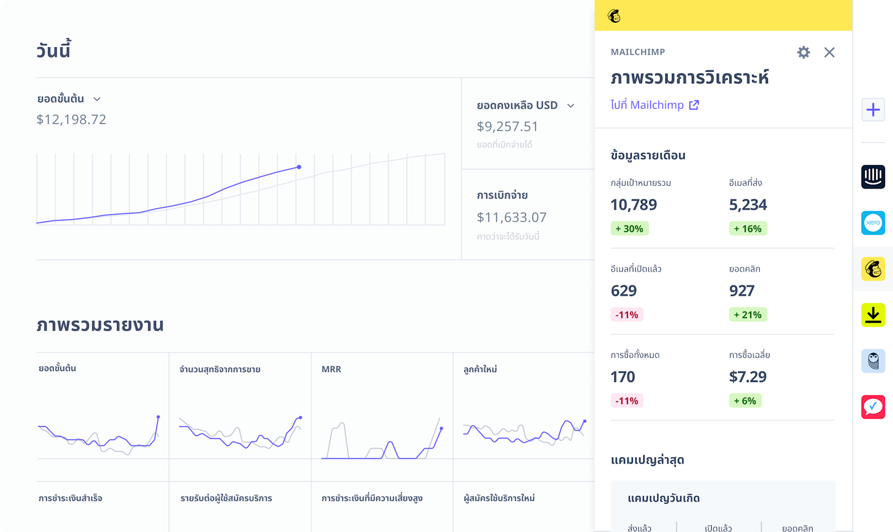
Task: Click the ส่งแล้ว column in campaign card
Action: [x=639, y=528]
